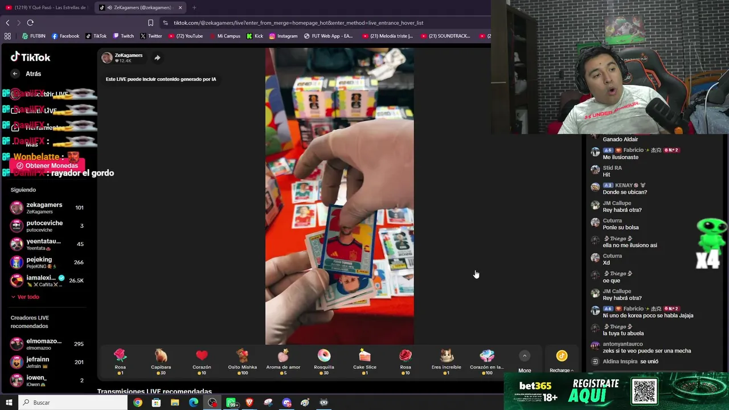This screenshot has height=410, width=729.
Task: Open recommended creator jefrainn live
Action: tap(47, 362)
